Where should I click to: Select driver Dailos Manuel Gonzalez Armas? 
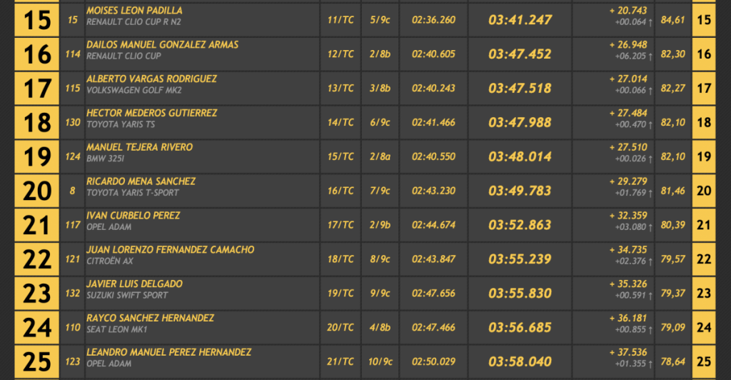pyautogui.click(x=162, y=45)
